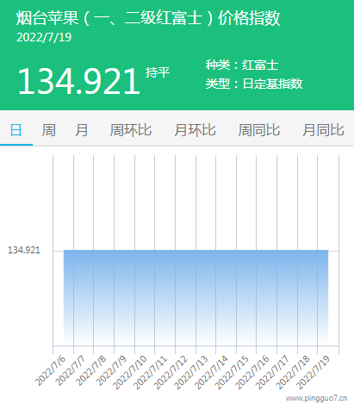354x405 pixels.
Task: Switch to 月同比 tab
Action: click(323, 130)
